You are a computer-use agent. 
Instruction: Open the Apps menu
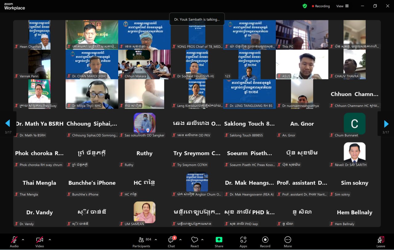tap(243, 242)
